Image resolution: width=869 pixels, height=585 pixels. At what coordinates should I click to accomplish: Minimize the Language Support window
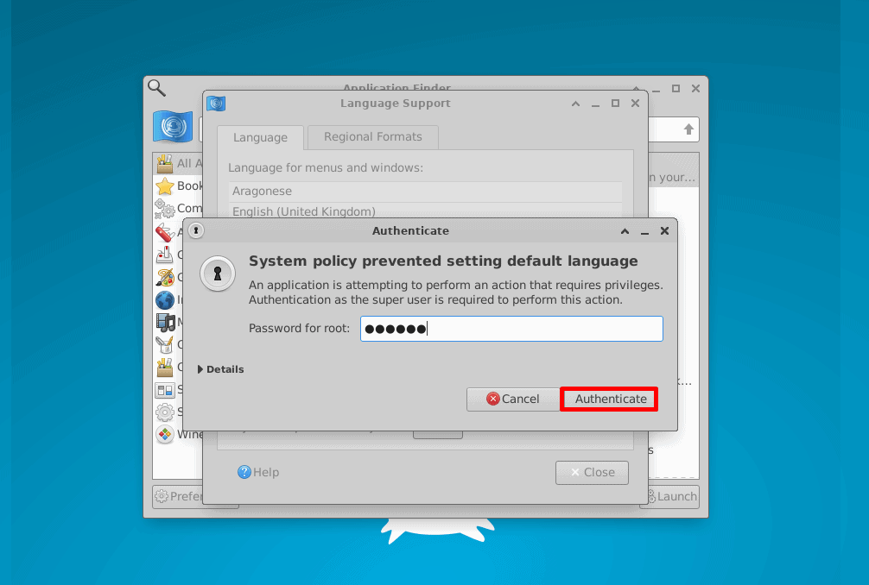click(595, 104)
